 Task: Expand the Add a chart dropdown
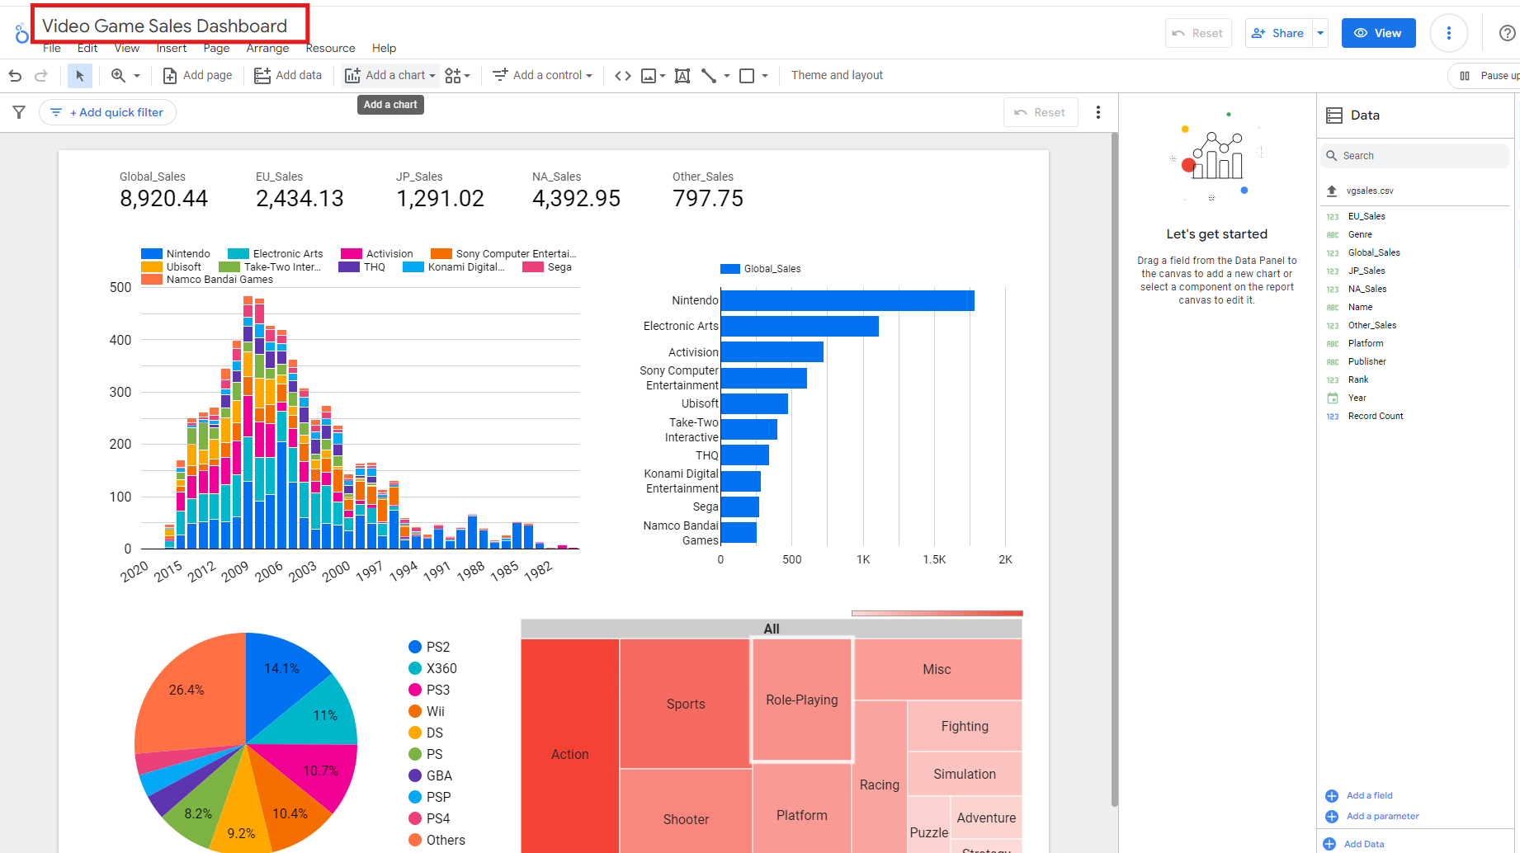click(390, 76)
